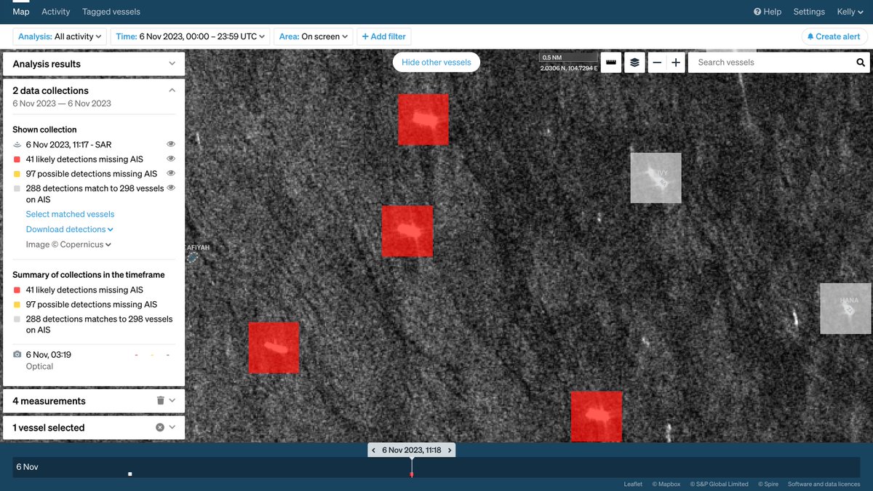
Task: Zoom in with the plus button
Action: [x=676, y=63]
